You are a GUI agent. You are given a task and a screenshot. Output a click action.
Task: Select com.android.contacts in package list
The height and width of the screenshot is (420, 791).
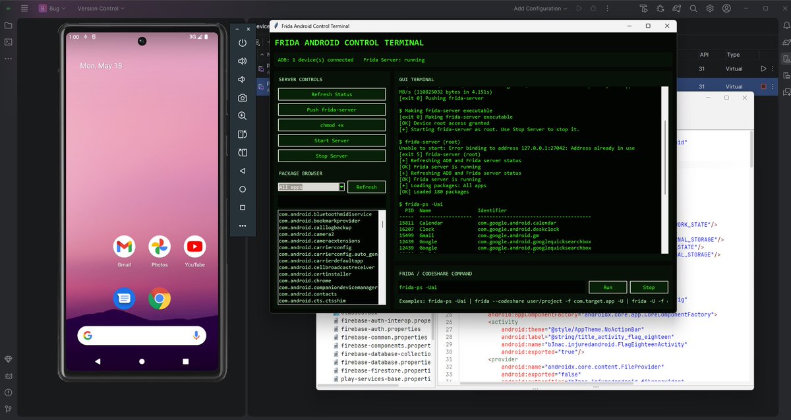coord(308,294)
